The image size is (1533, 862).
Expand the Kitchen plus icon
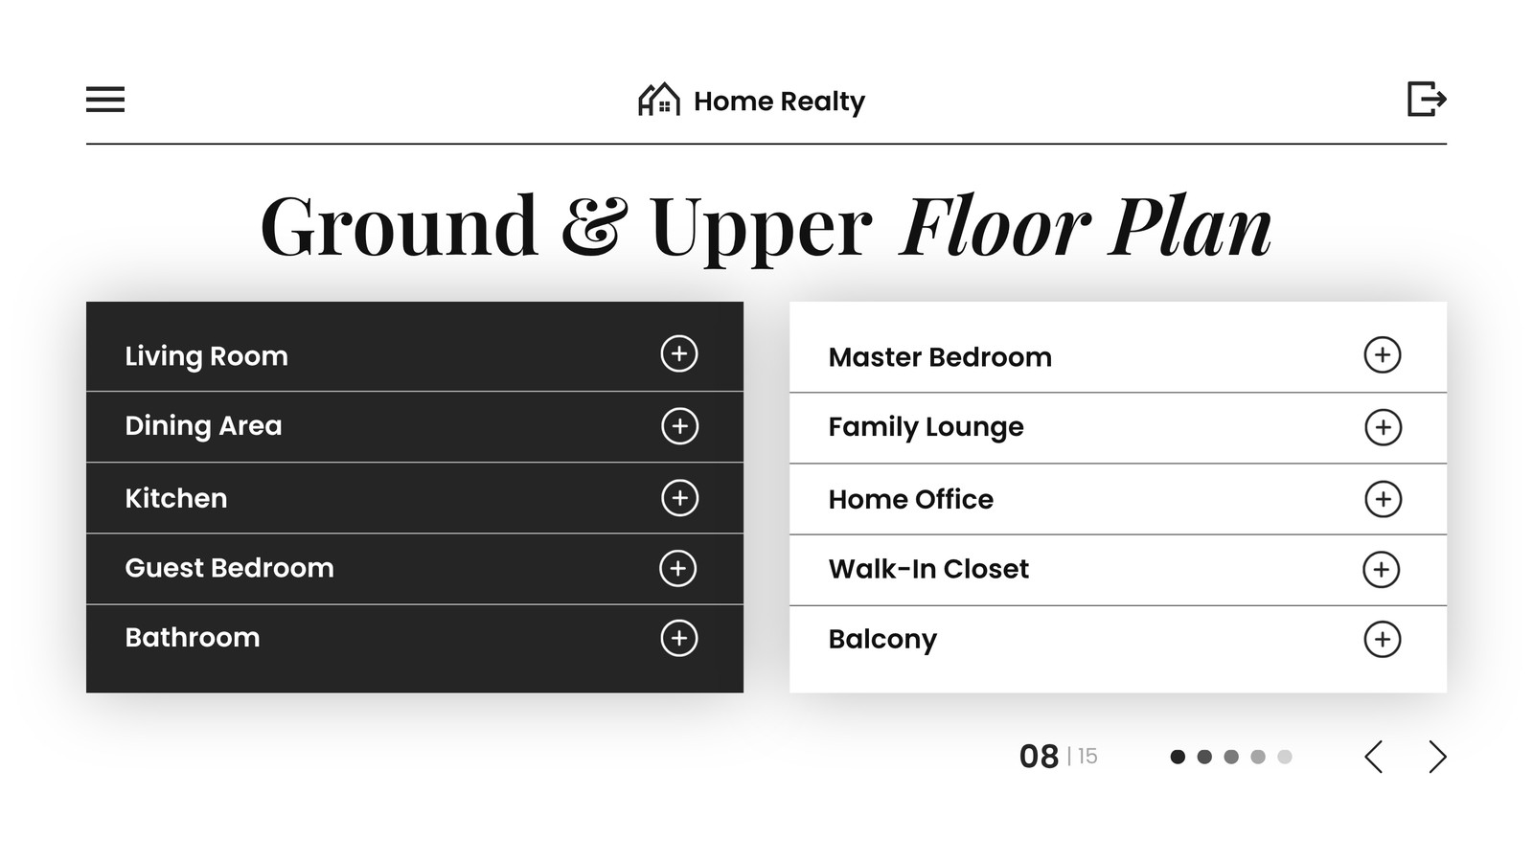click(680, 498)
